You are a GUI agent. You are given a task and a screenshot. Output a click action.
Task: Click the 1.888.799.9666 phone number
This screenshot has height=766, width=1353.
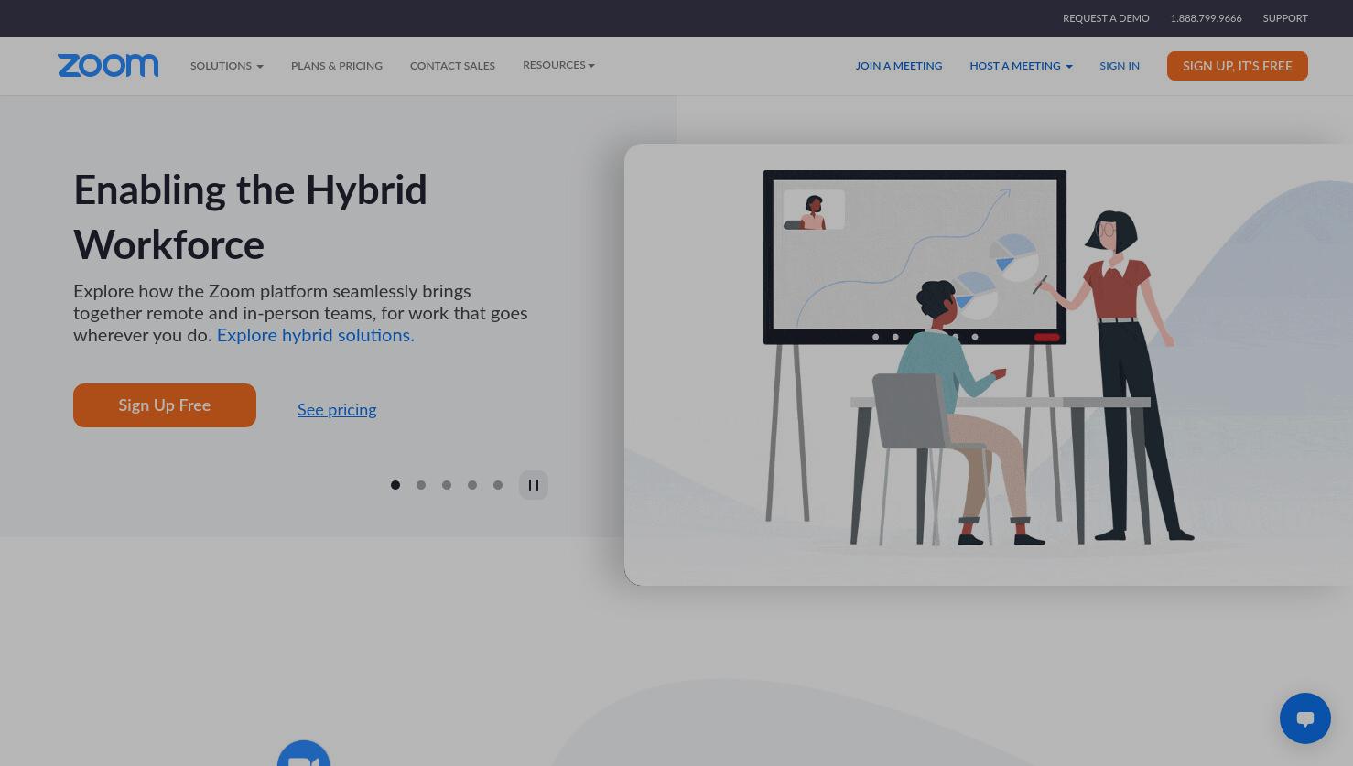pyautogui.click(x=1206, y=18)
